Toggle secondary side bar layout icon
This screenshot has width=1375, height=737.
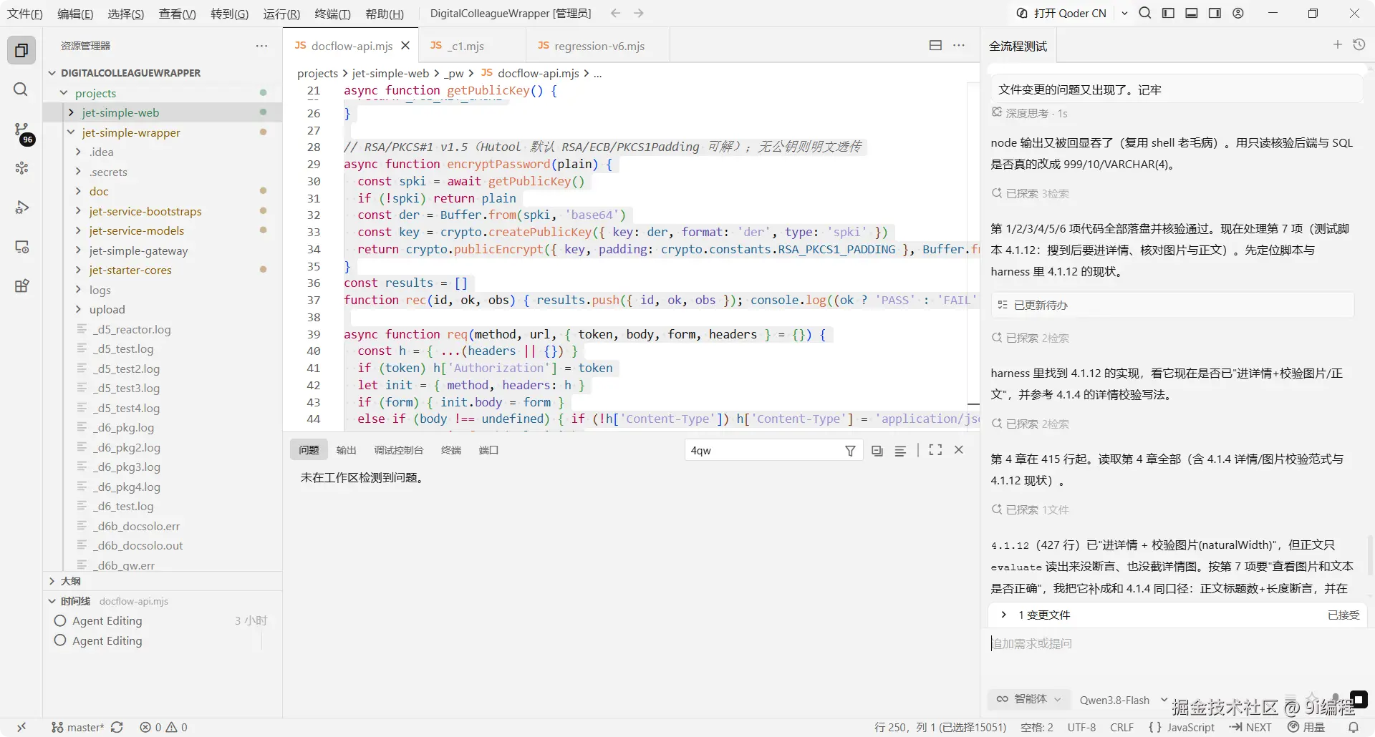tap(1215, 13)
